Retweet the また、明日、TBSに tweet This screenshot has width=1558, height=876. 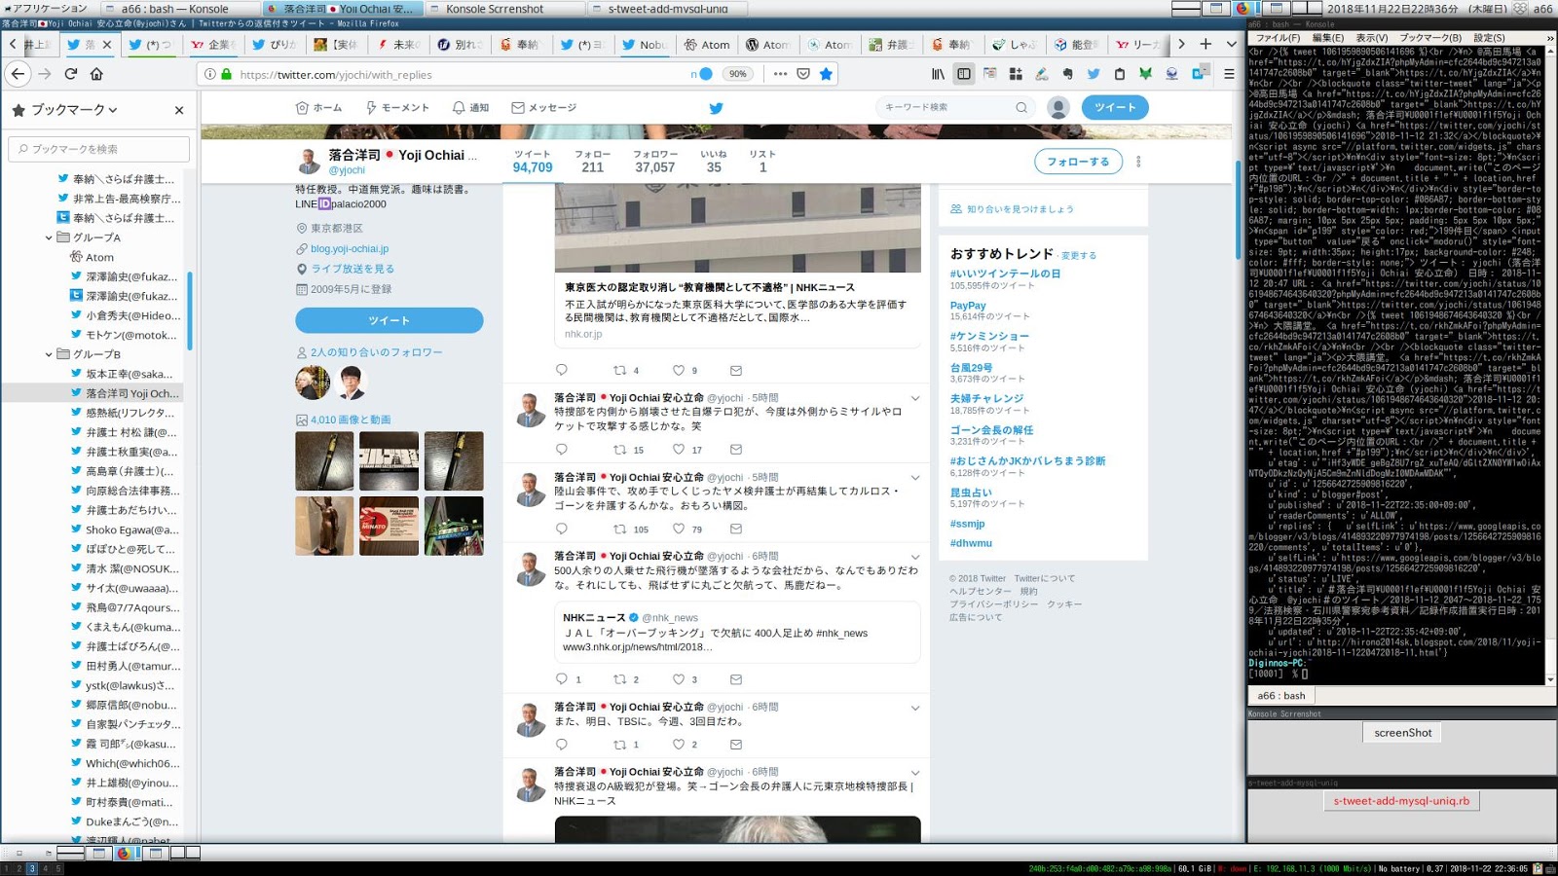click(619, 745)
